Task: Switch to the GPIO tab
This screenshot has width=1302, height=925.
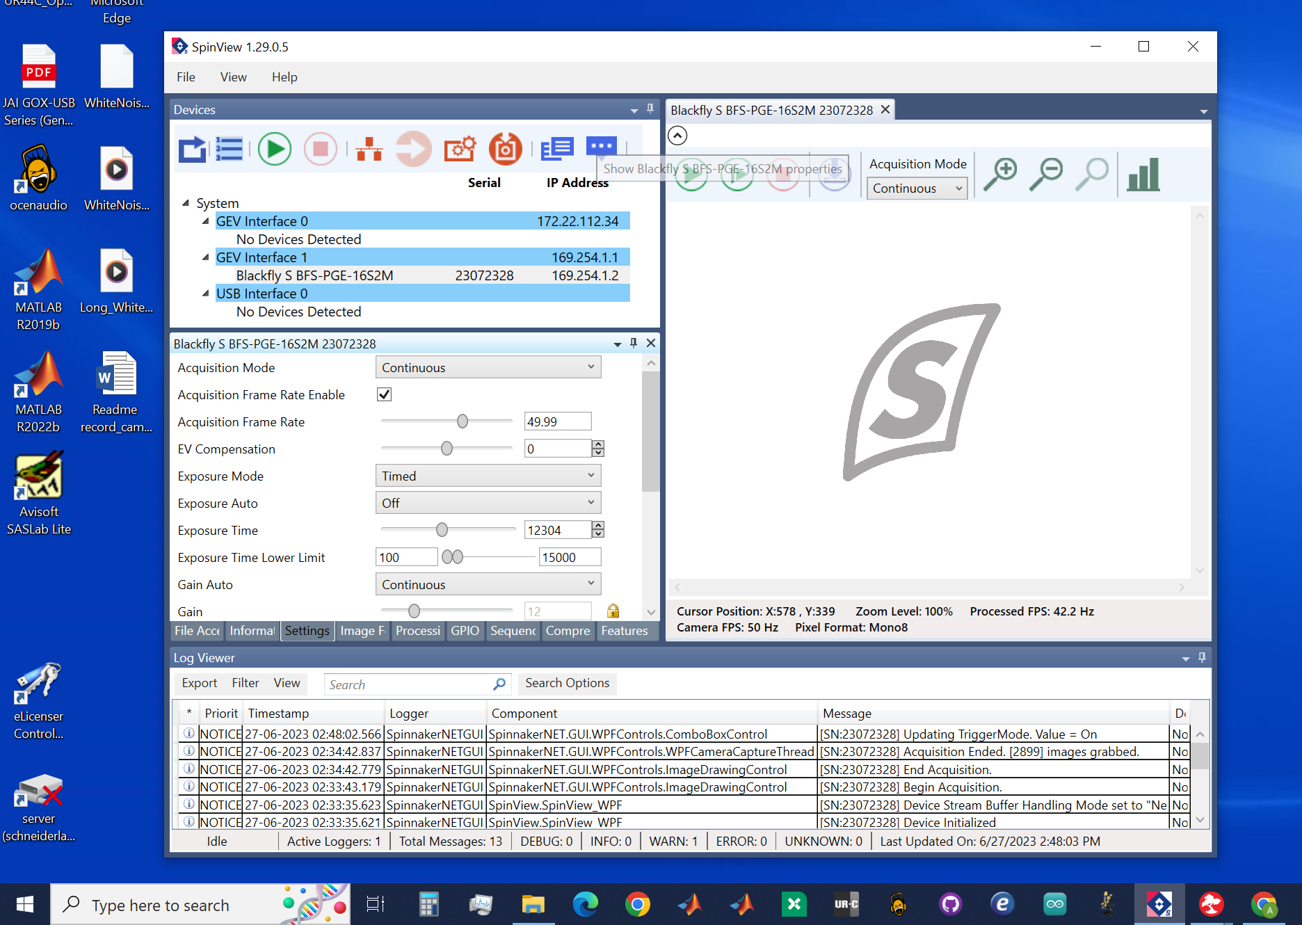Action: (x=465, y=631)
